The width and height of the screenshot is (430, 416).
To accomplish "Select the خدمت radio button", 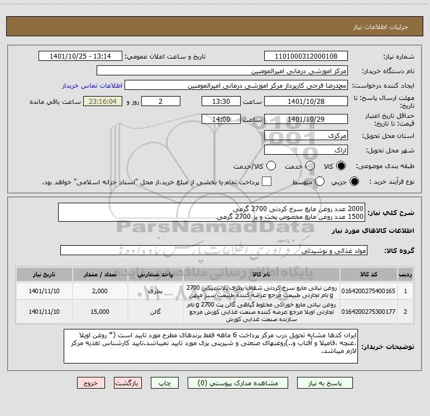I will 310,166.
